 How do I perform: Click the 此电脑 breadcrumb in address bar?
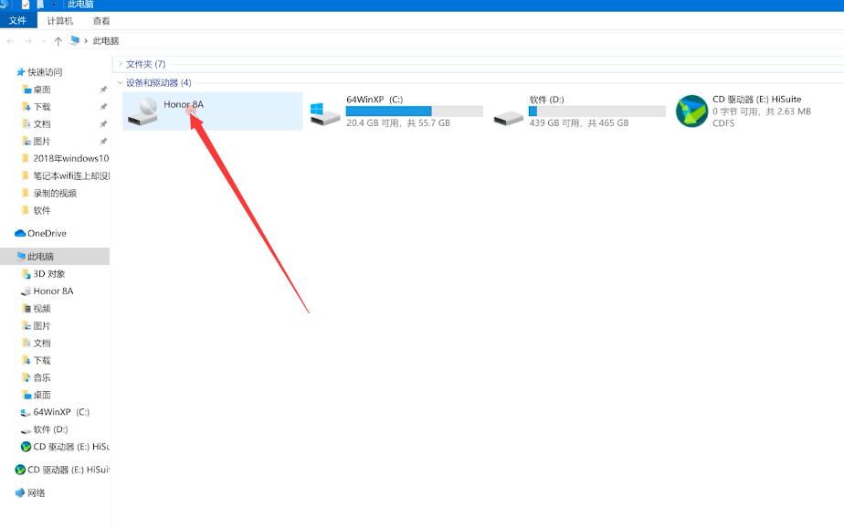(106, 41)
